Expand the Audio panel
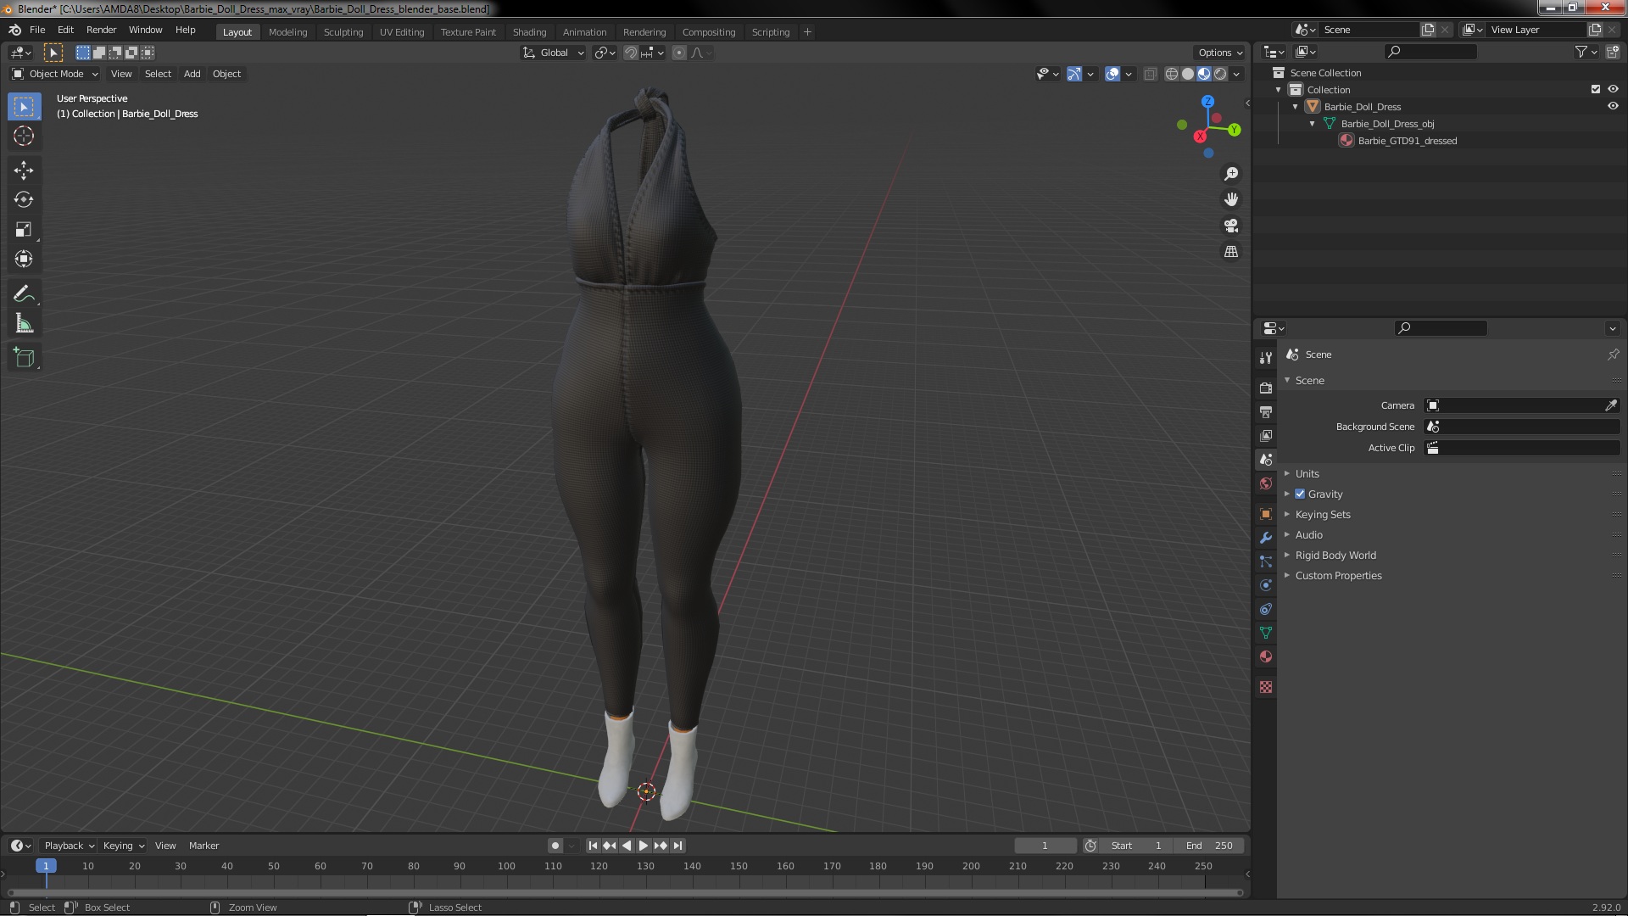The image size is (1628, 916). point(1308,535)
